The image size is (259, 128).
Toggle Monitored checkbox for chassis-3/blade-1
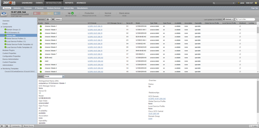240,26
